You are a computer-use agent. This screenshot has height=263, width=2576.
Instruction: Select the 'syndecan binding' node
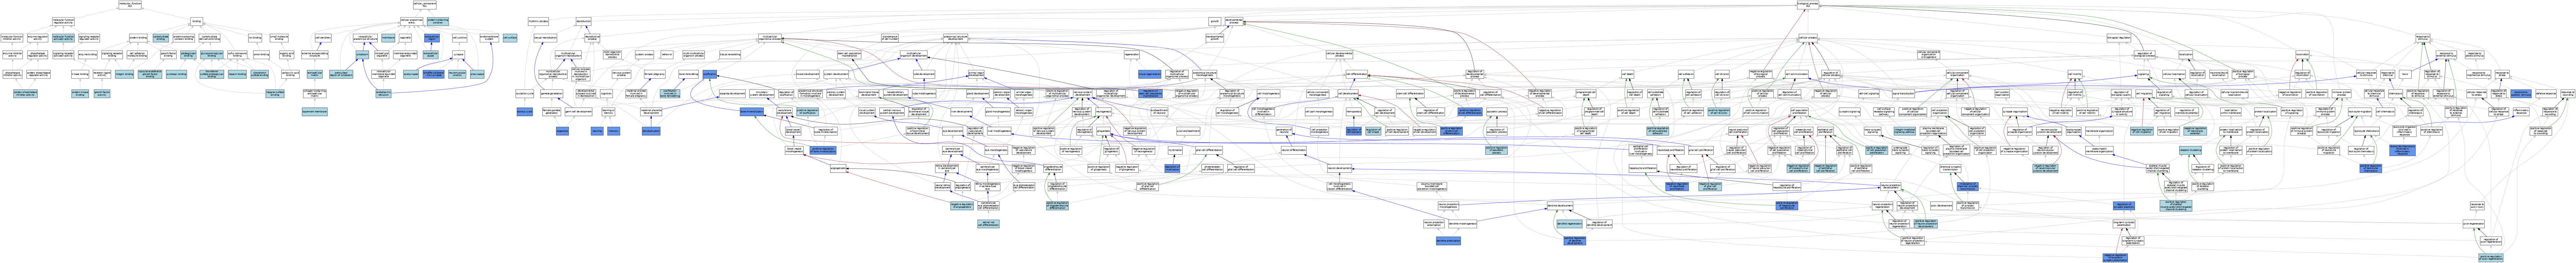176,74
